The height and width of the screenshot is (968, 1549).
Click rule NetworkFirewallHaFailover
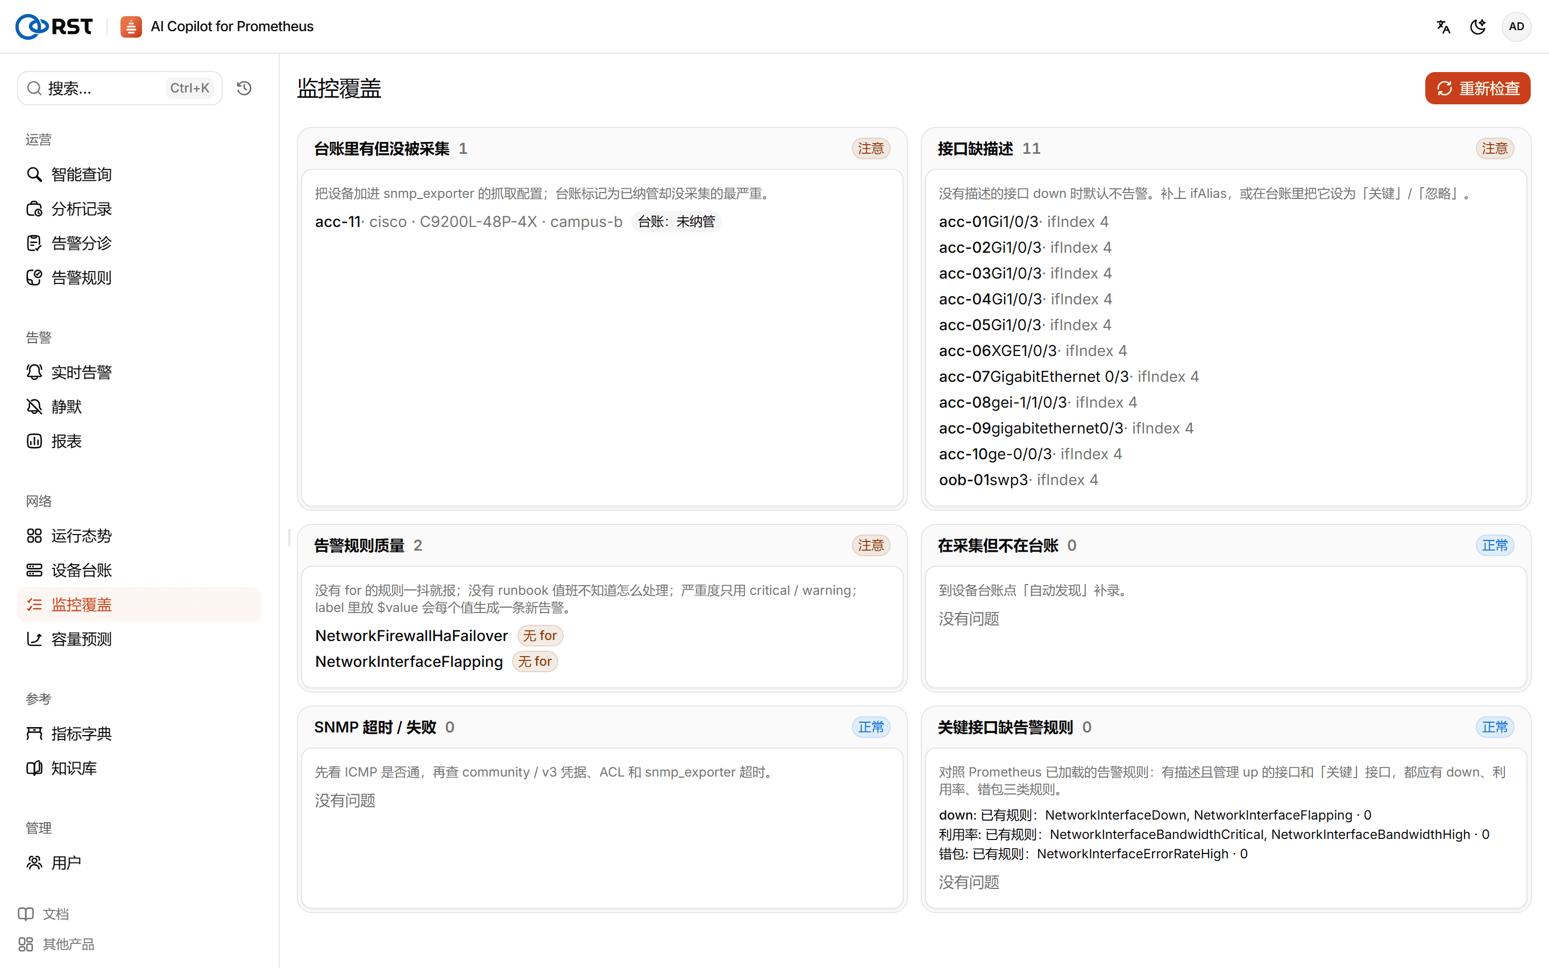click(x=411, y=636)
